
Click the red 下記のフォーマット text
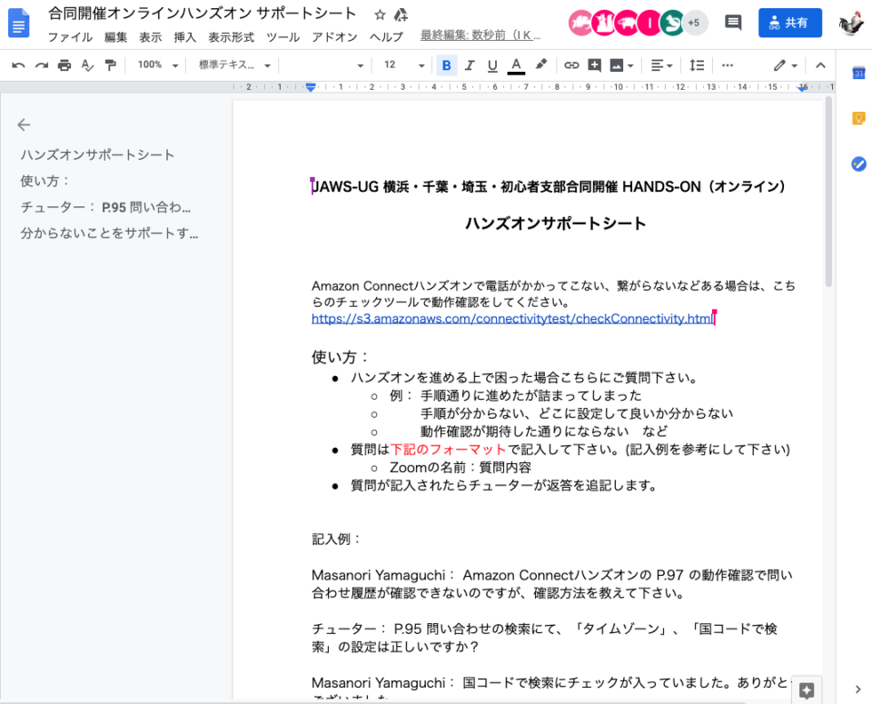pyautogui.click(x=448, y=450)
